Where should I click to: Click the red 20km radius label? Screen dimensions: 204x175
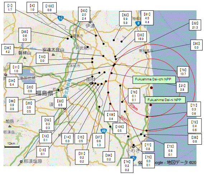point(133,107)
